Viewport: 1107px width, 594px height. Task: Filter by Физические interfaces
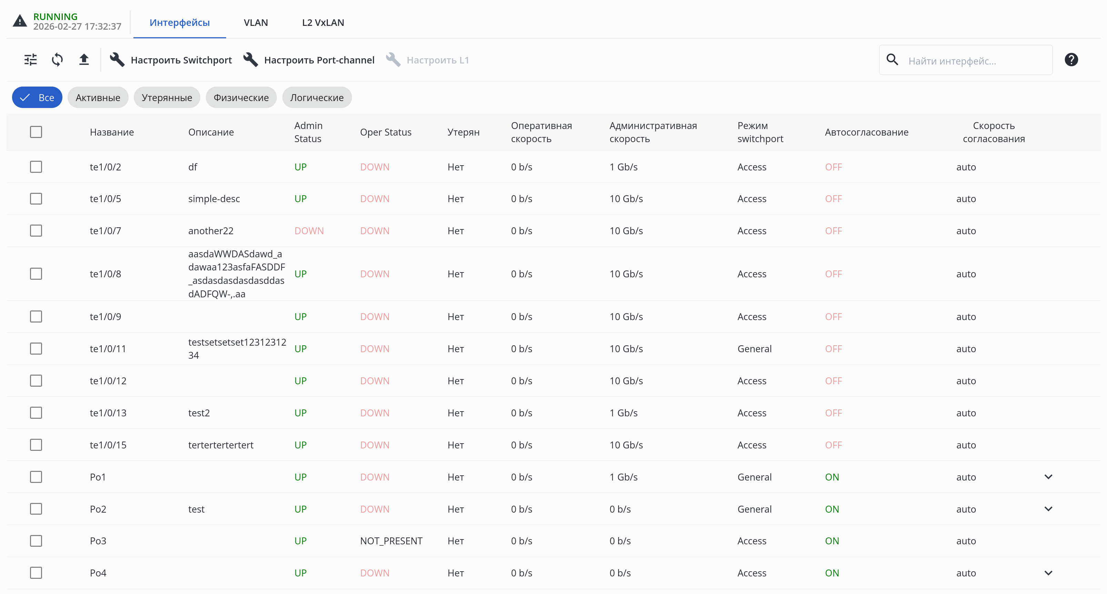pos(241,98)
